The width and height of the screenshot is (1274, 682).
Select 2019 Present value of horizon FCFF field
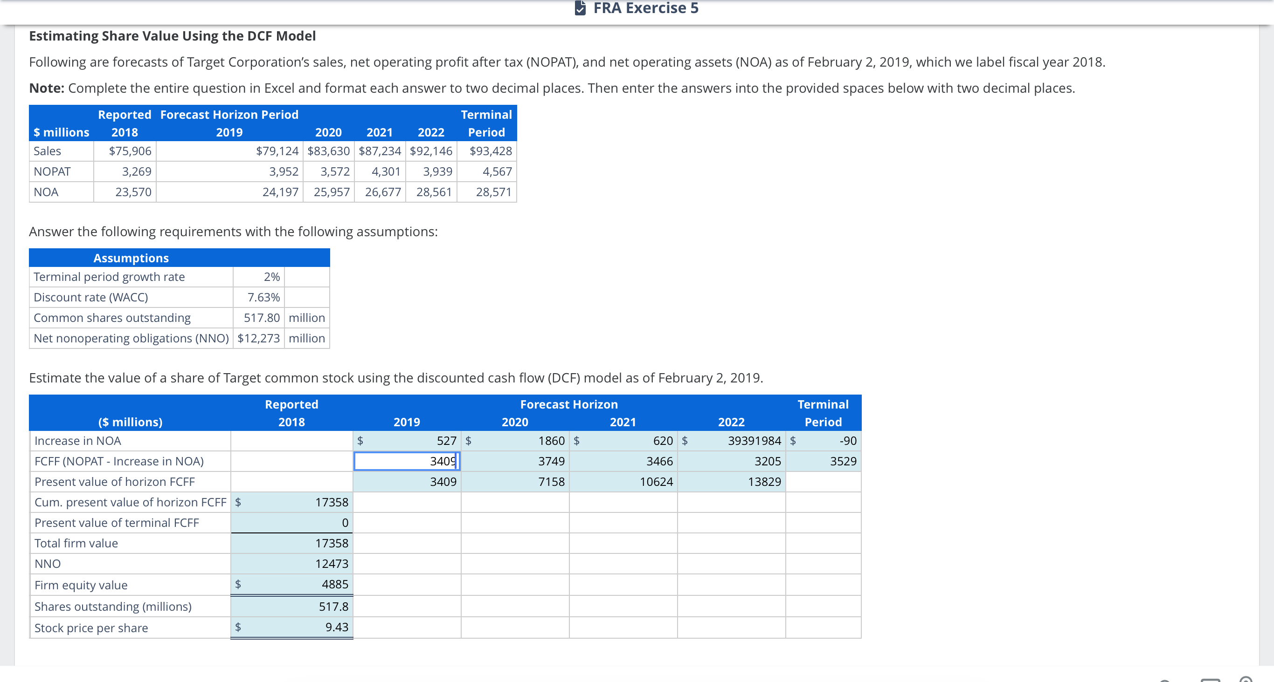(x=407, y=481)
